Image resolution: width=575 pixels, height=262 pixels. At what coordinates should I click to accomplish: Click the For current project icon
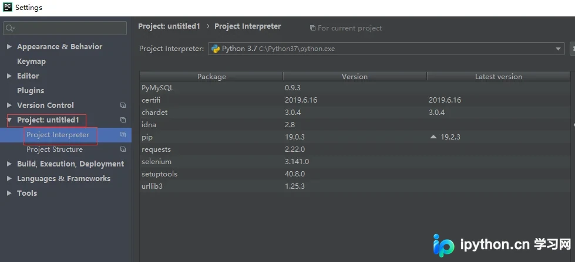click(312, 28)
